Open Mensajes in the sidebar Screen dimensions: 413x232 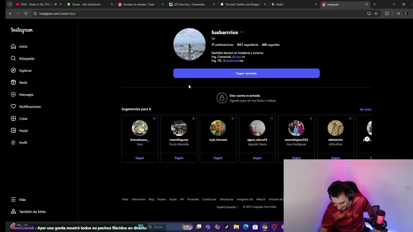tap(22, 94)
